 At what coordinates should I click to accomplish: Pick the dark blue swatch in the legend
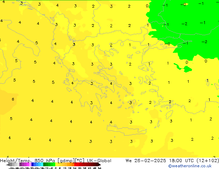tap(32, 165)
